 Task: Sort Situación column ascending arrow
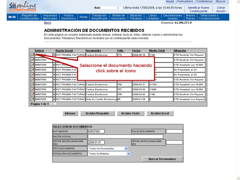(189, 51)
